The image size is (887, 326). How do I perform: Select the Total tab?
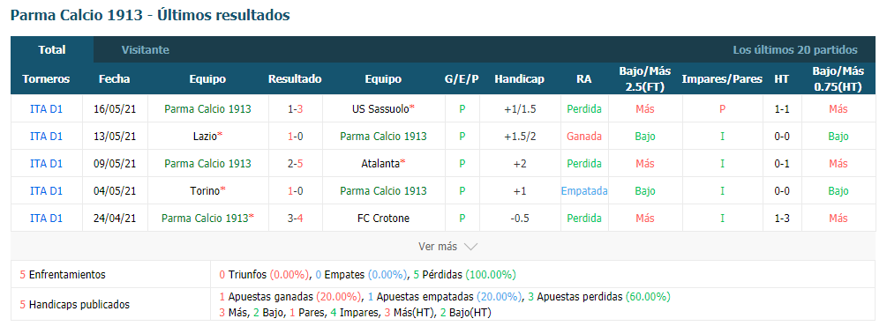tap(52, 49)
